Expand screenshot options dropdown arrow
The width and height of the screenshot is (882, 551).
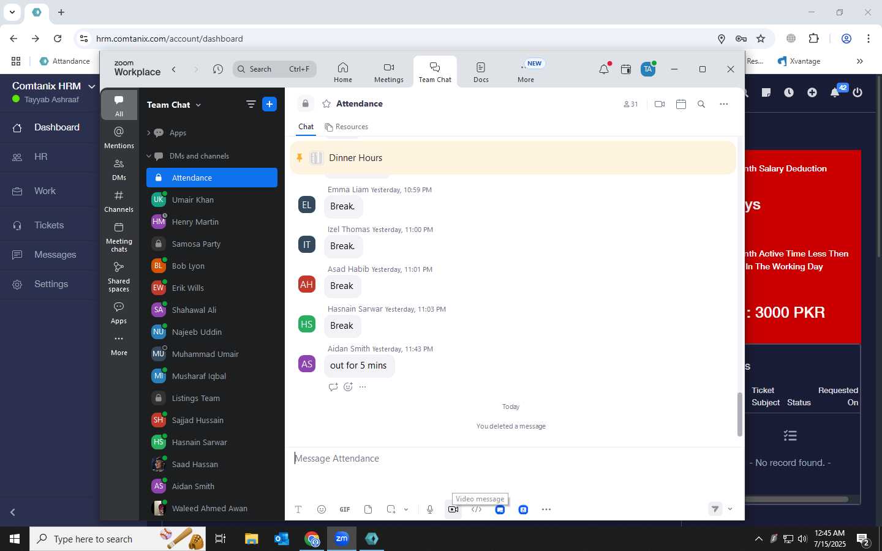coord(405,509)
